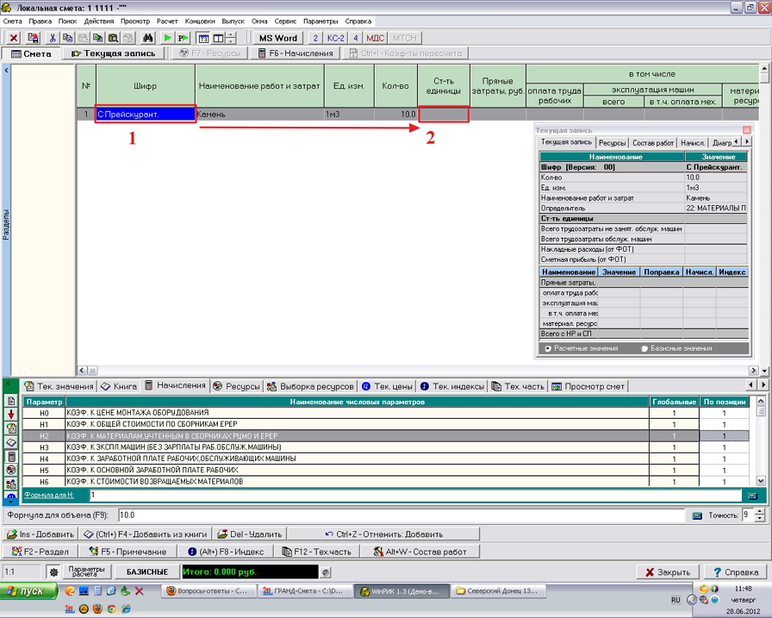Select the Базисные значения radio button
Screen dimensions: 772x618
tap(644, 348)
